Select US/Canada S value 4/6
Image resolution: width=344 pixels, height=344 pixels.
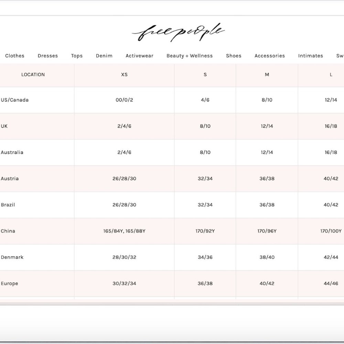[205, 100]
